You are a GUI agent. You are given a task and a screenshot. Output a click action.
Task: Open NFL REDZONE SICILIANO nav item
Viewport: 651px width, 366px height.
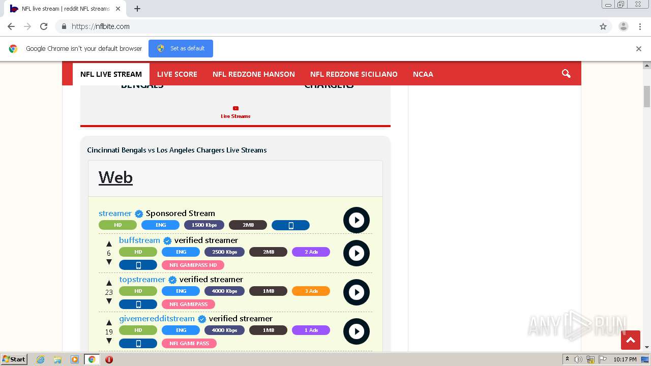354,74
